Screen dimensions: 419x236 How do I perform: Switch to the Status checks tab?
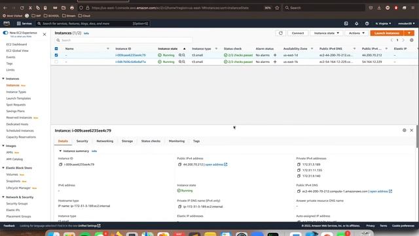(151, 141)
